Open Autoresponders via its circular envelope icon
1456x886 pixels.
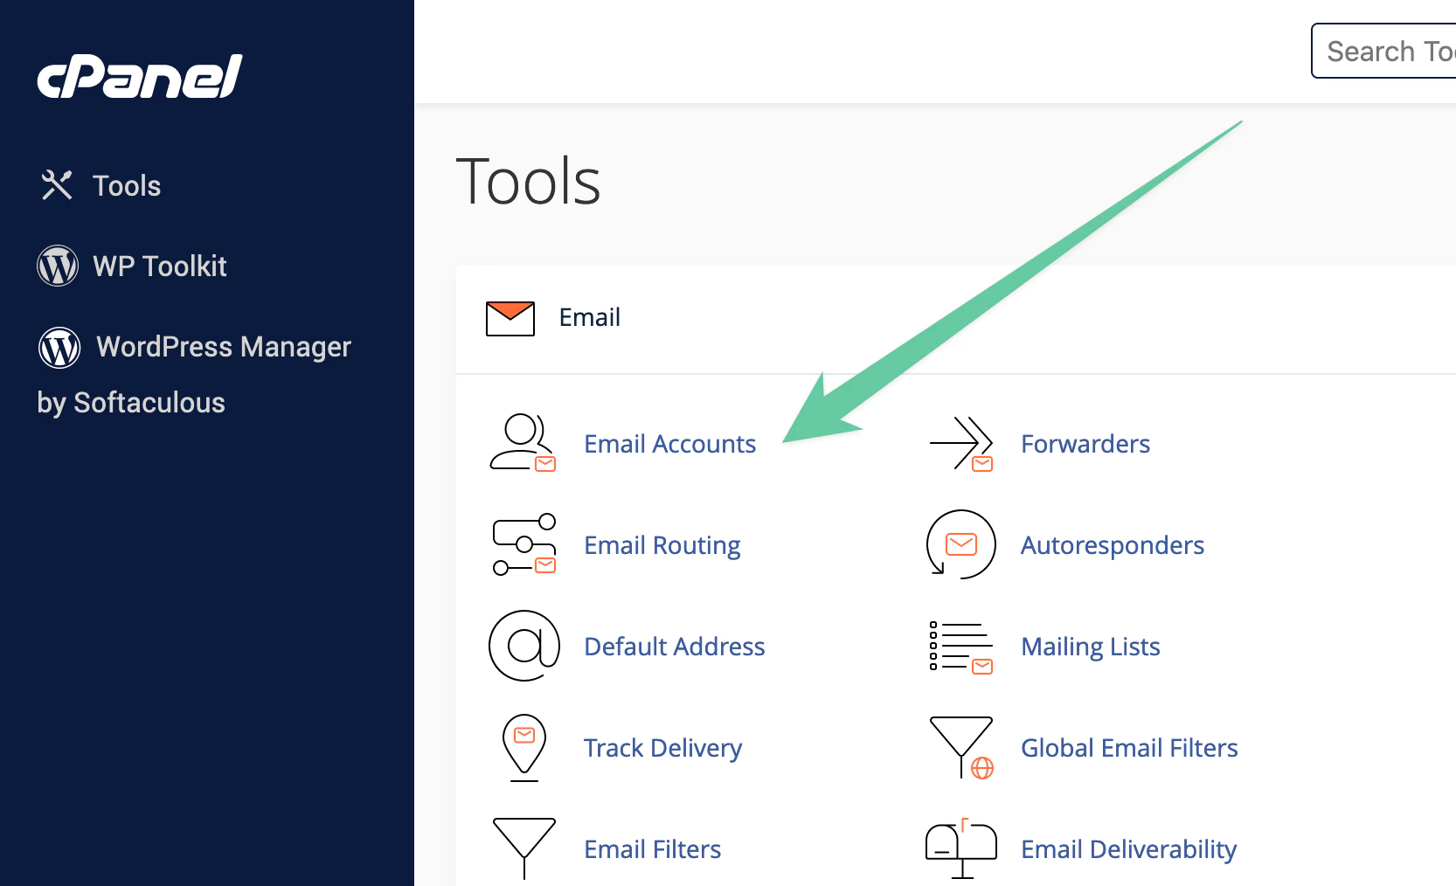[x=960, y=544]
